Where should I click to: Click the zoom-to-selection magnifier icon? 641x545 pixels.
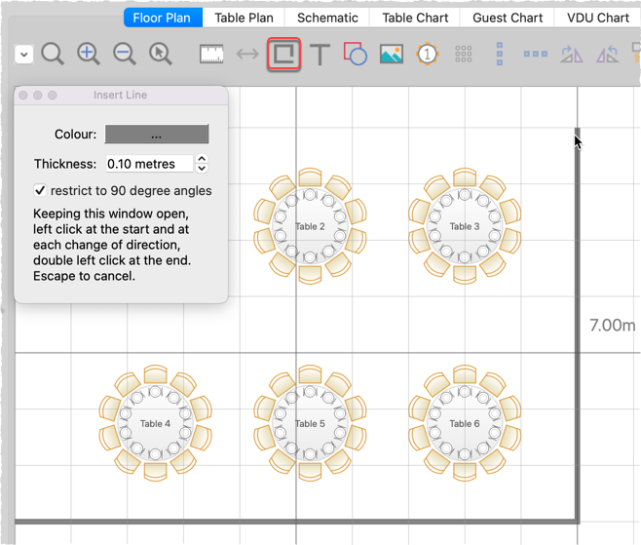tap(161, 54)
